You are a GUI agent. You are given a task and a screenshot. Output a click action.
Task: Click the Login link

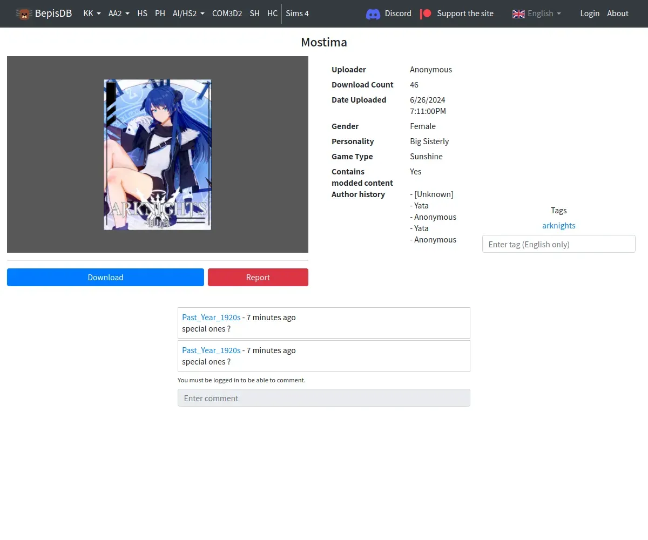(590, 13)
